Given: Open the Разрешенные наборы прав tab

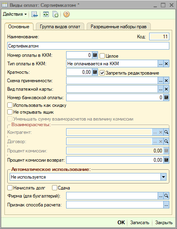Looking at the screenshot, I should 119,27.
